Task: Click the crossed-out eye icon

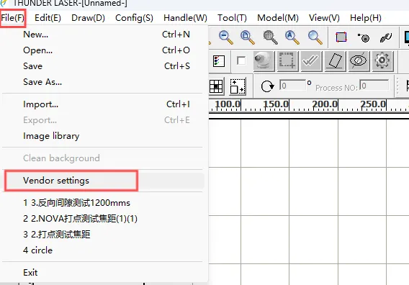Action: [359, 60]
